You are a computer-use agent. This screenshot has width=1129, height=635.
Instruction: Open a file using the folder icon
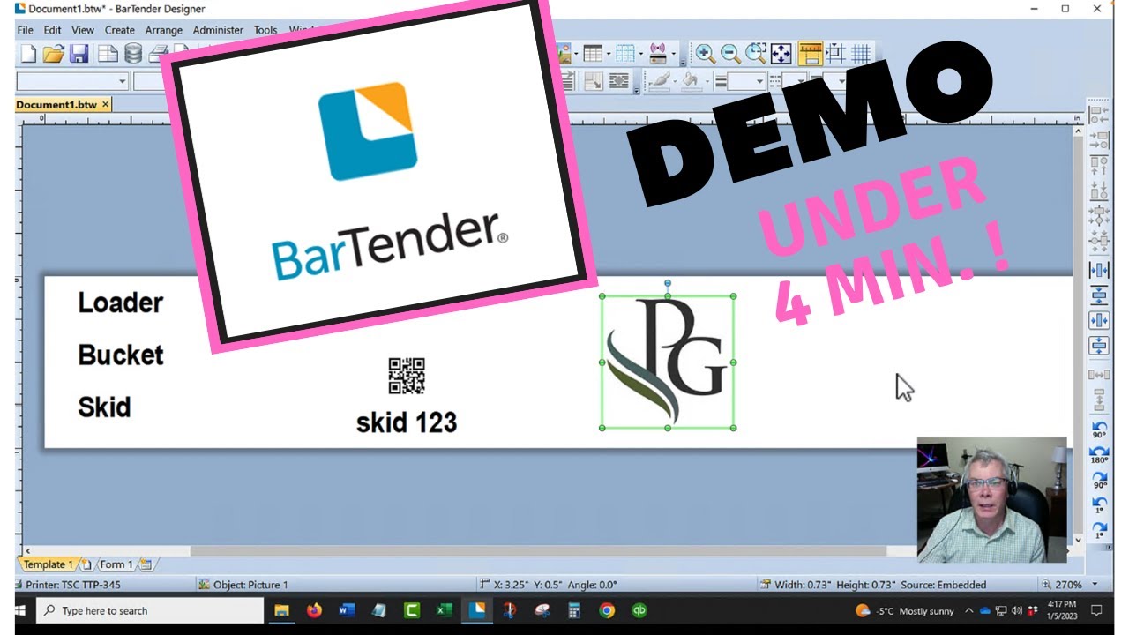(54, 54)
